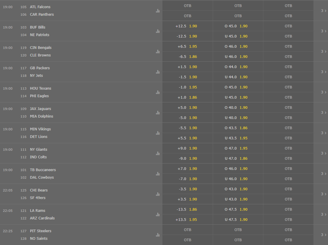Screen dimensions: 328x245
Task: Open stats icon for Bears vs 49ers
Action: point(158,194)
